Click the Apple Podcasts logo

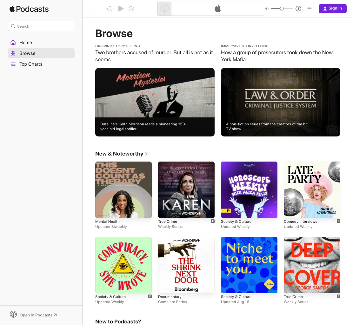pyautogui.click(x=29, y=9)
